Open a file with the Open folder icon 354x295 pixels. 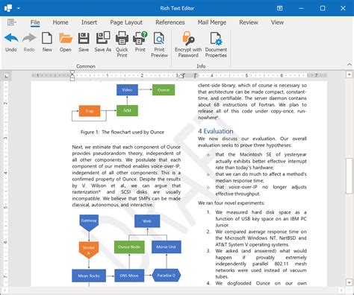point(66,38)
